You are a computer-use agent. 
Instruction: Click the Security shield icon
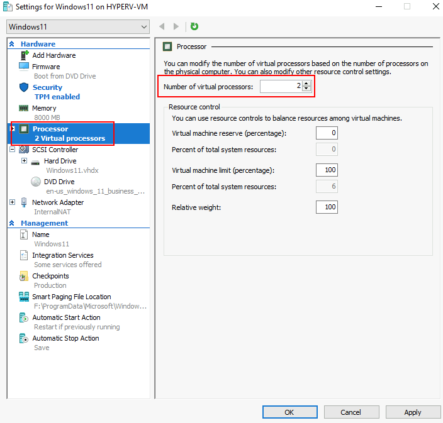[24, 87]
